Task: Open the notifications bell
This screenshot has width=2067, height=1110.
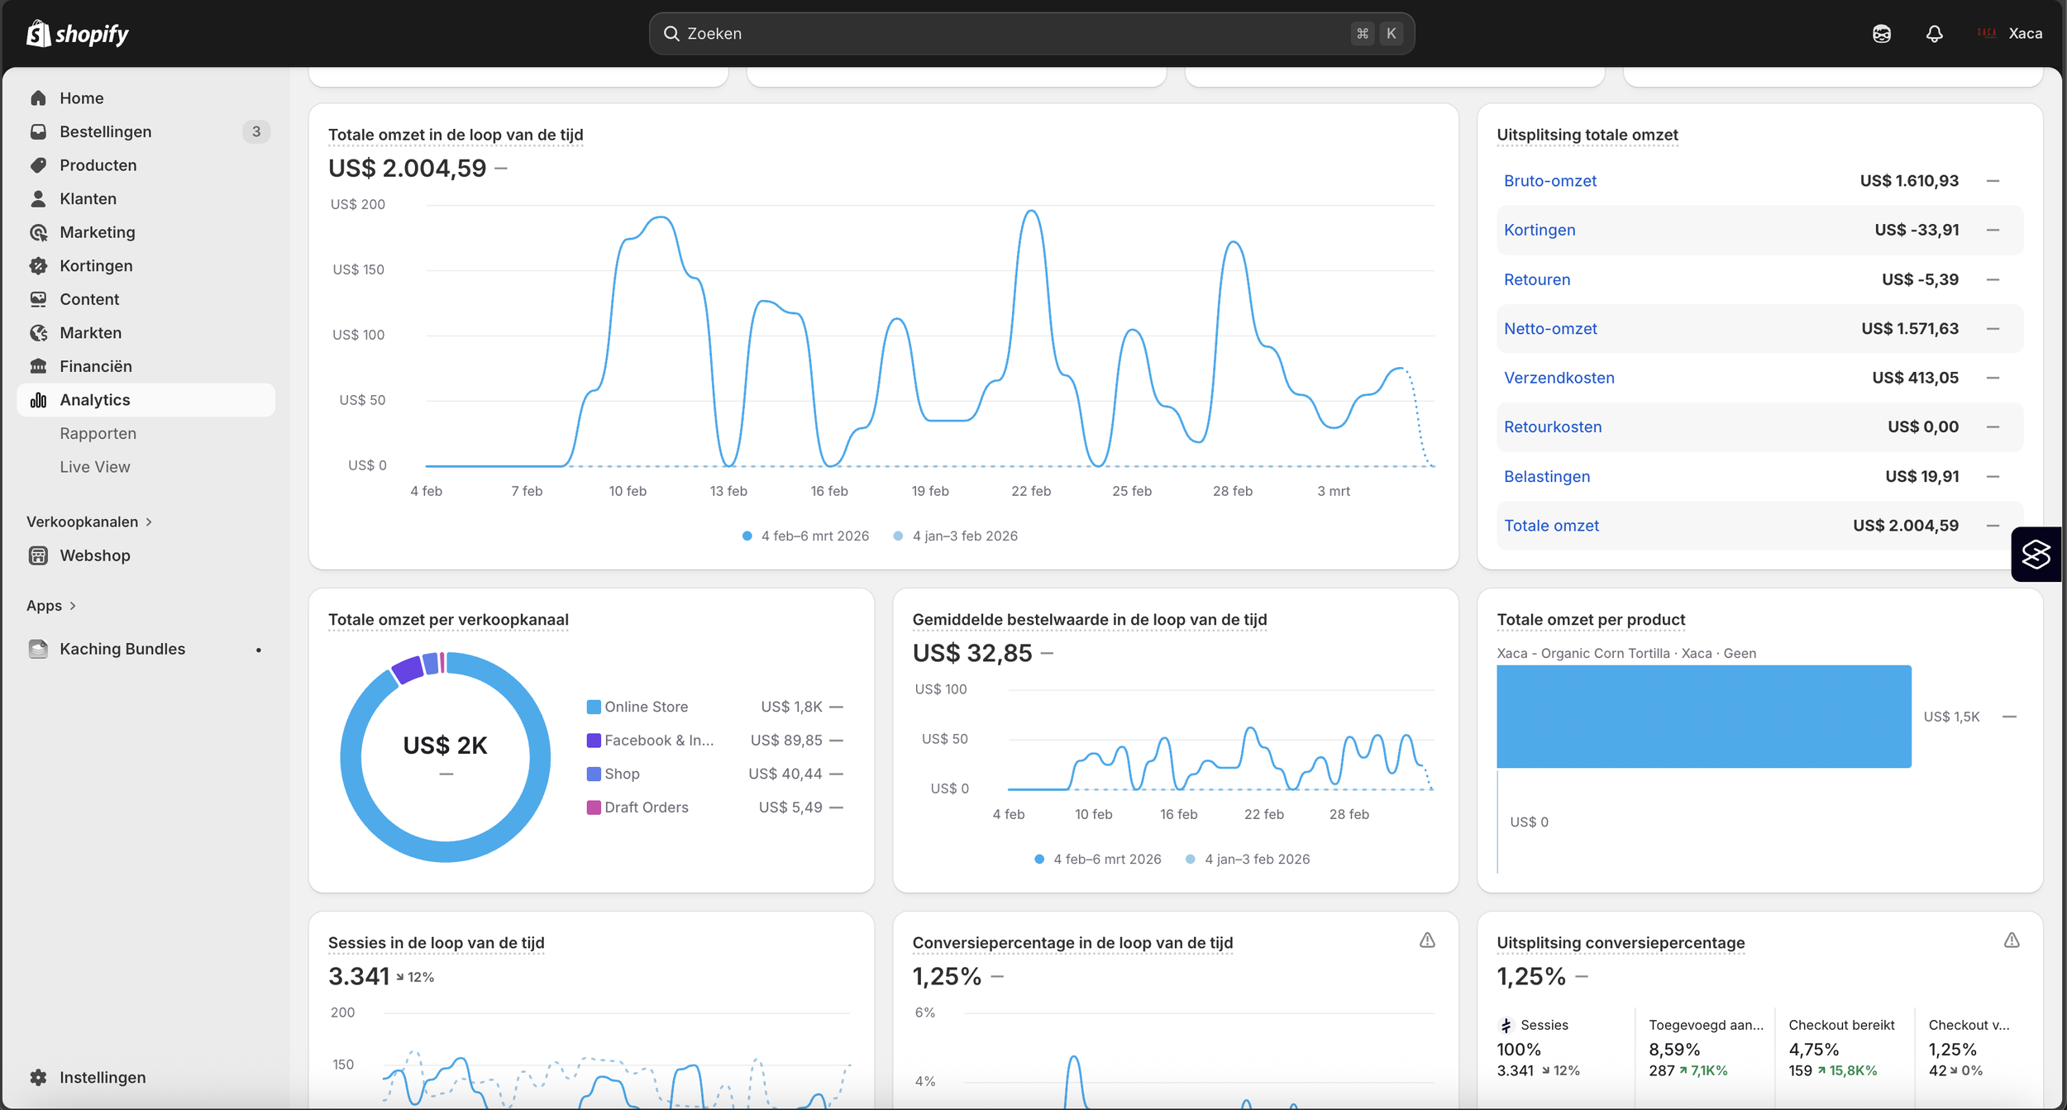Action: pyautogui.click(x=1934, y=34)
